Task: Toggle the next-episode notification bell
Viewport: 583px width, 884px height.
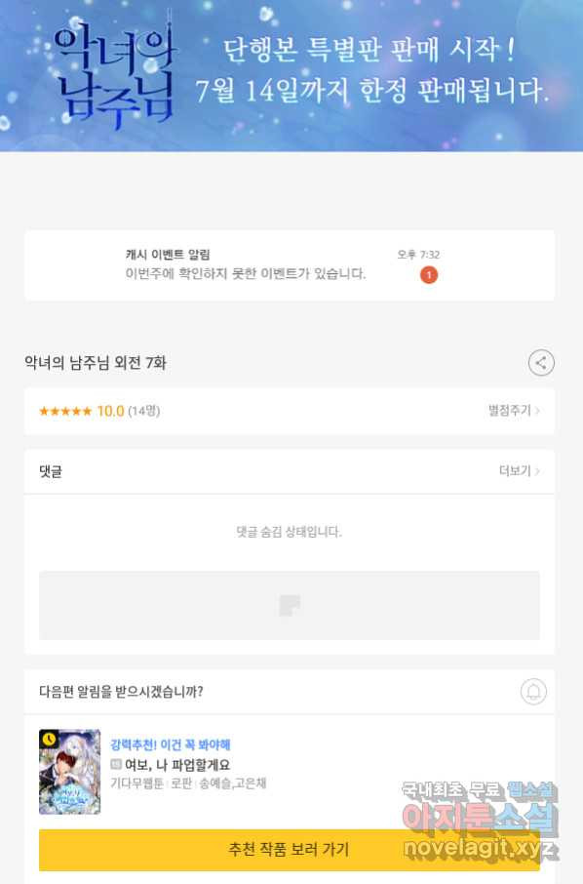Action: (533, 691)
